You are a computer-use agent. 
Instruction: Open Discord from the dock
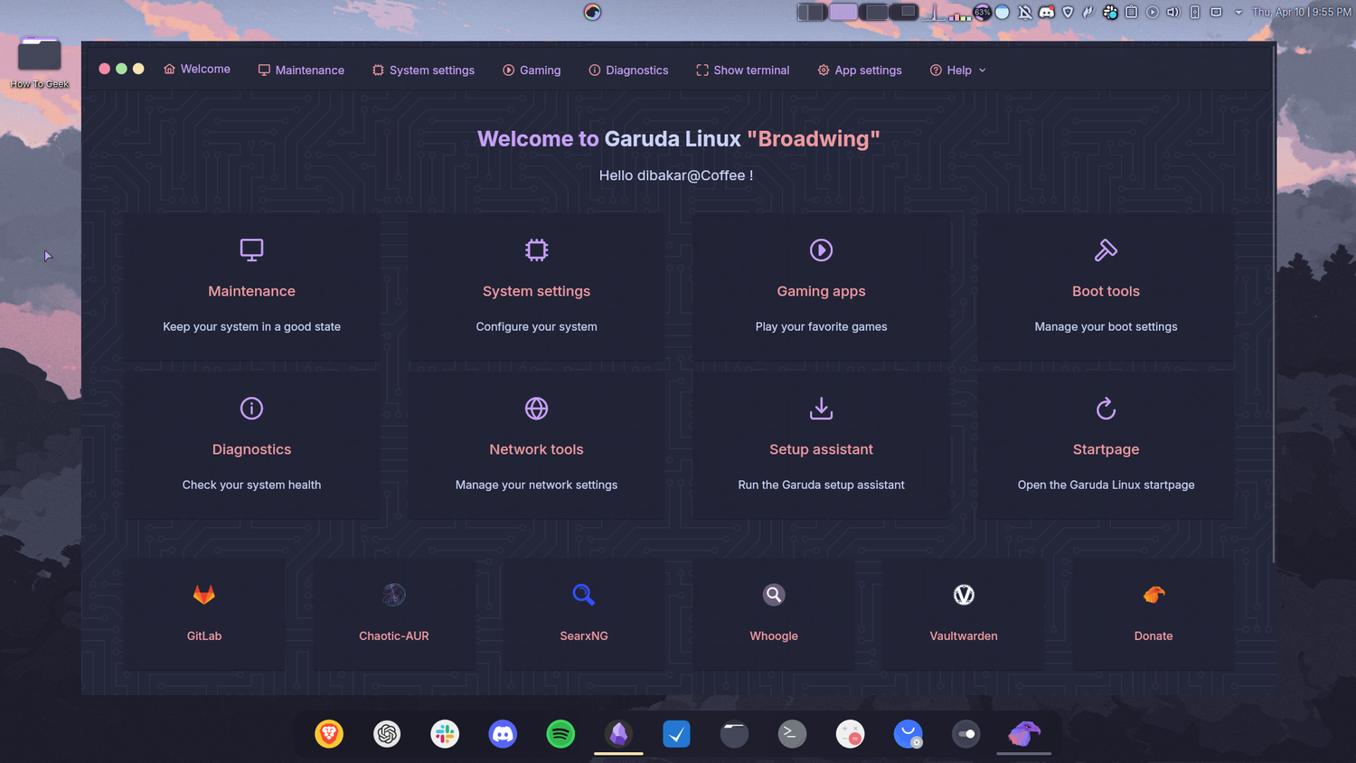pyautogui.click(x=503, y=733)
